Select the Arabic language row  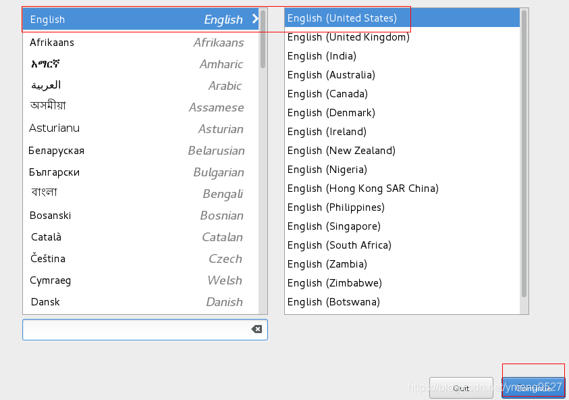[x=141, y=86]
